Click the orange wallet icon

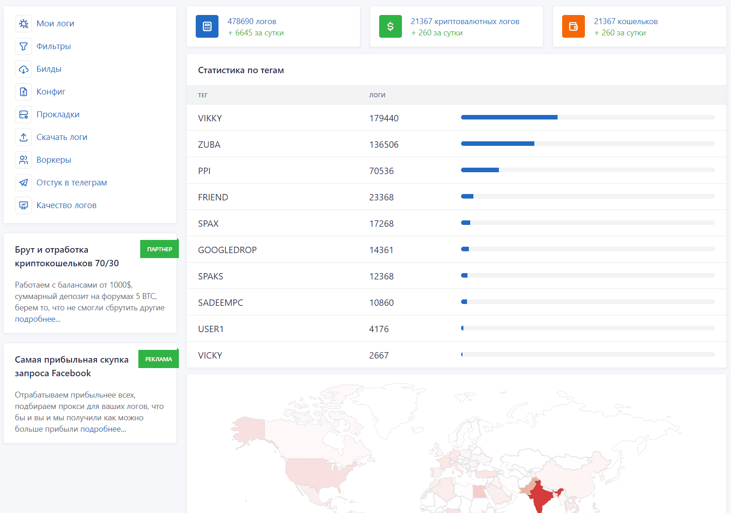pyautogui.click(x=573, y=26)
